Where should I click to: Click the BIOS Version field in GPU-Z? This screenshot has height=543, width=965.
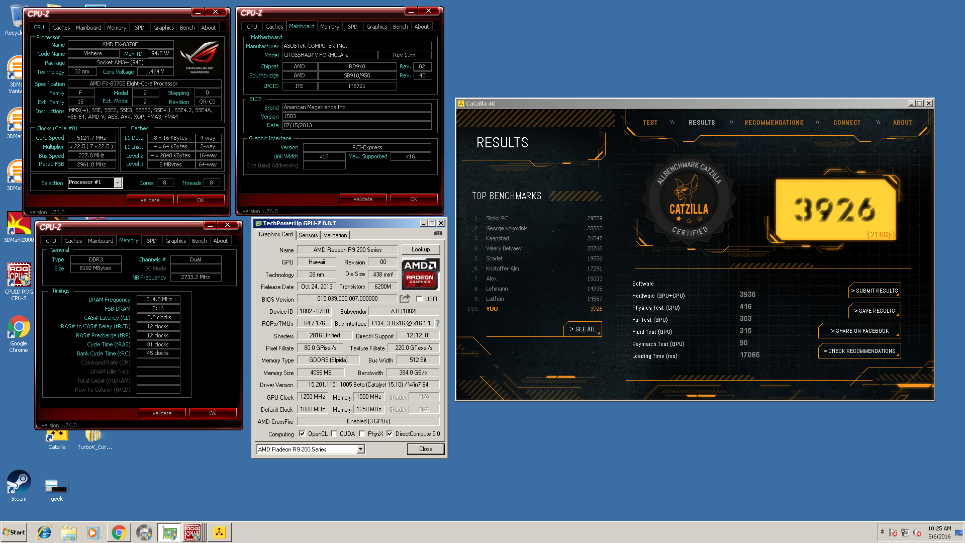click(347, 299)
